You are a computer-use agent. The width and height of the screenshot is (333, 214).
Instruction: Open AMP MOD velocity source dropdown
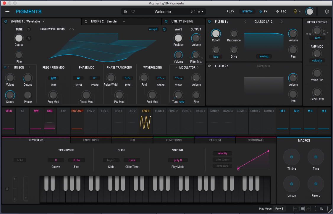[x=317, y=61]
